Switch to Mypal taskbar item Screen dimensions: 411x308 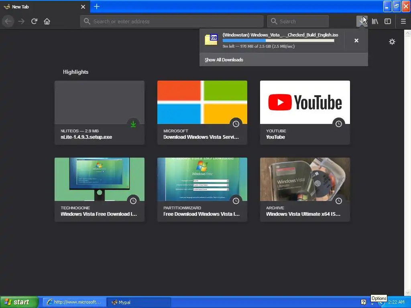click(139, 302)
